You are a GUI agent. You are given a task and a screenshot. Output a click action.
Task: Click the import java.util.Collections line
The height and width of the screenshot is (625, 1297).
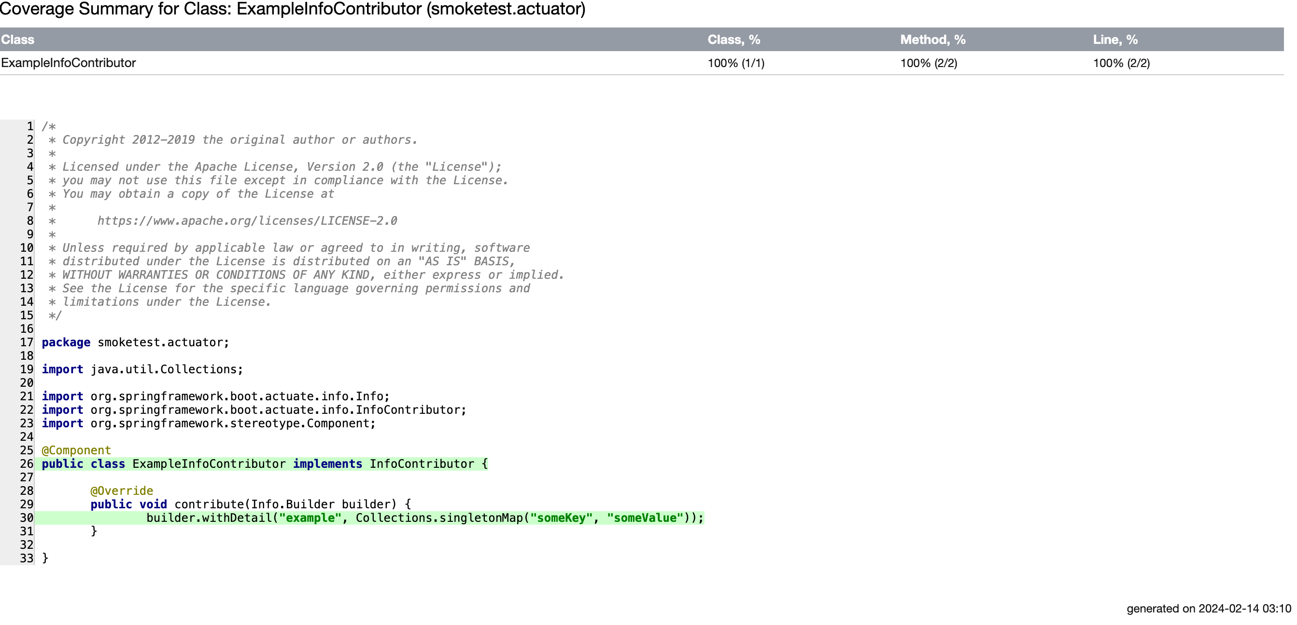point(142,369)
